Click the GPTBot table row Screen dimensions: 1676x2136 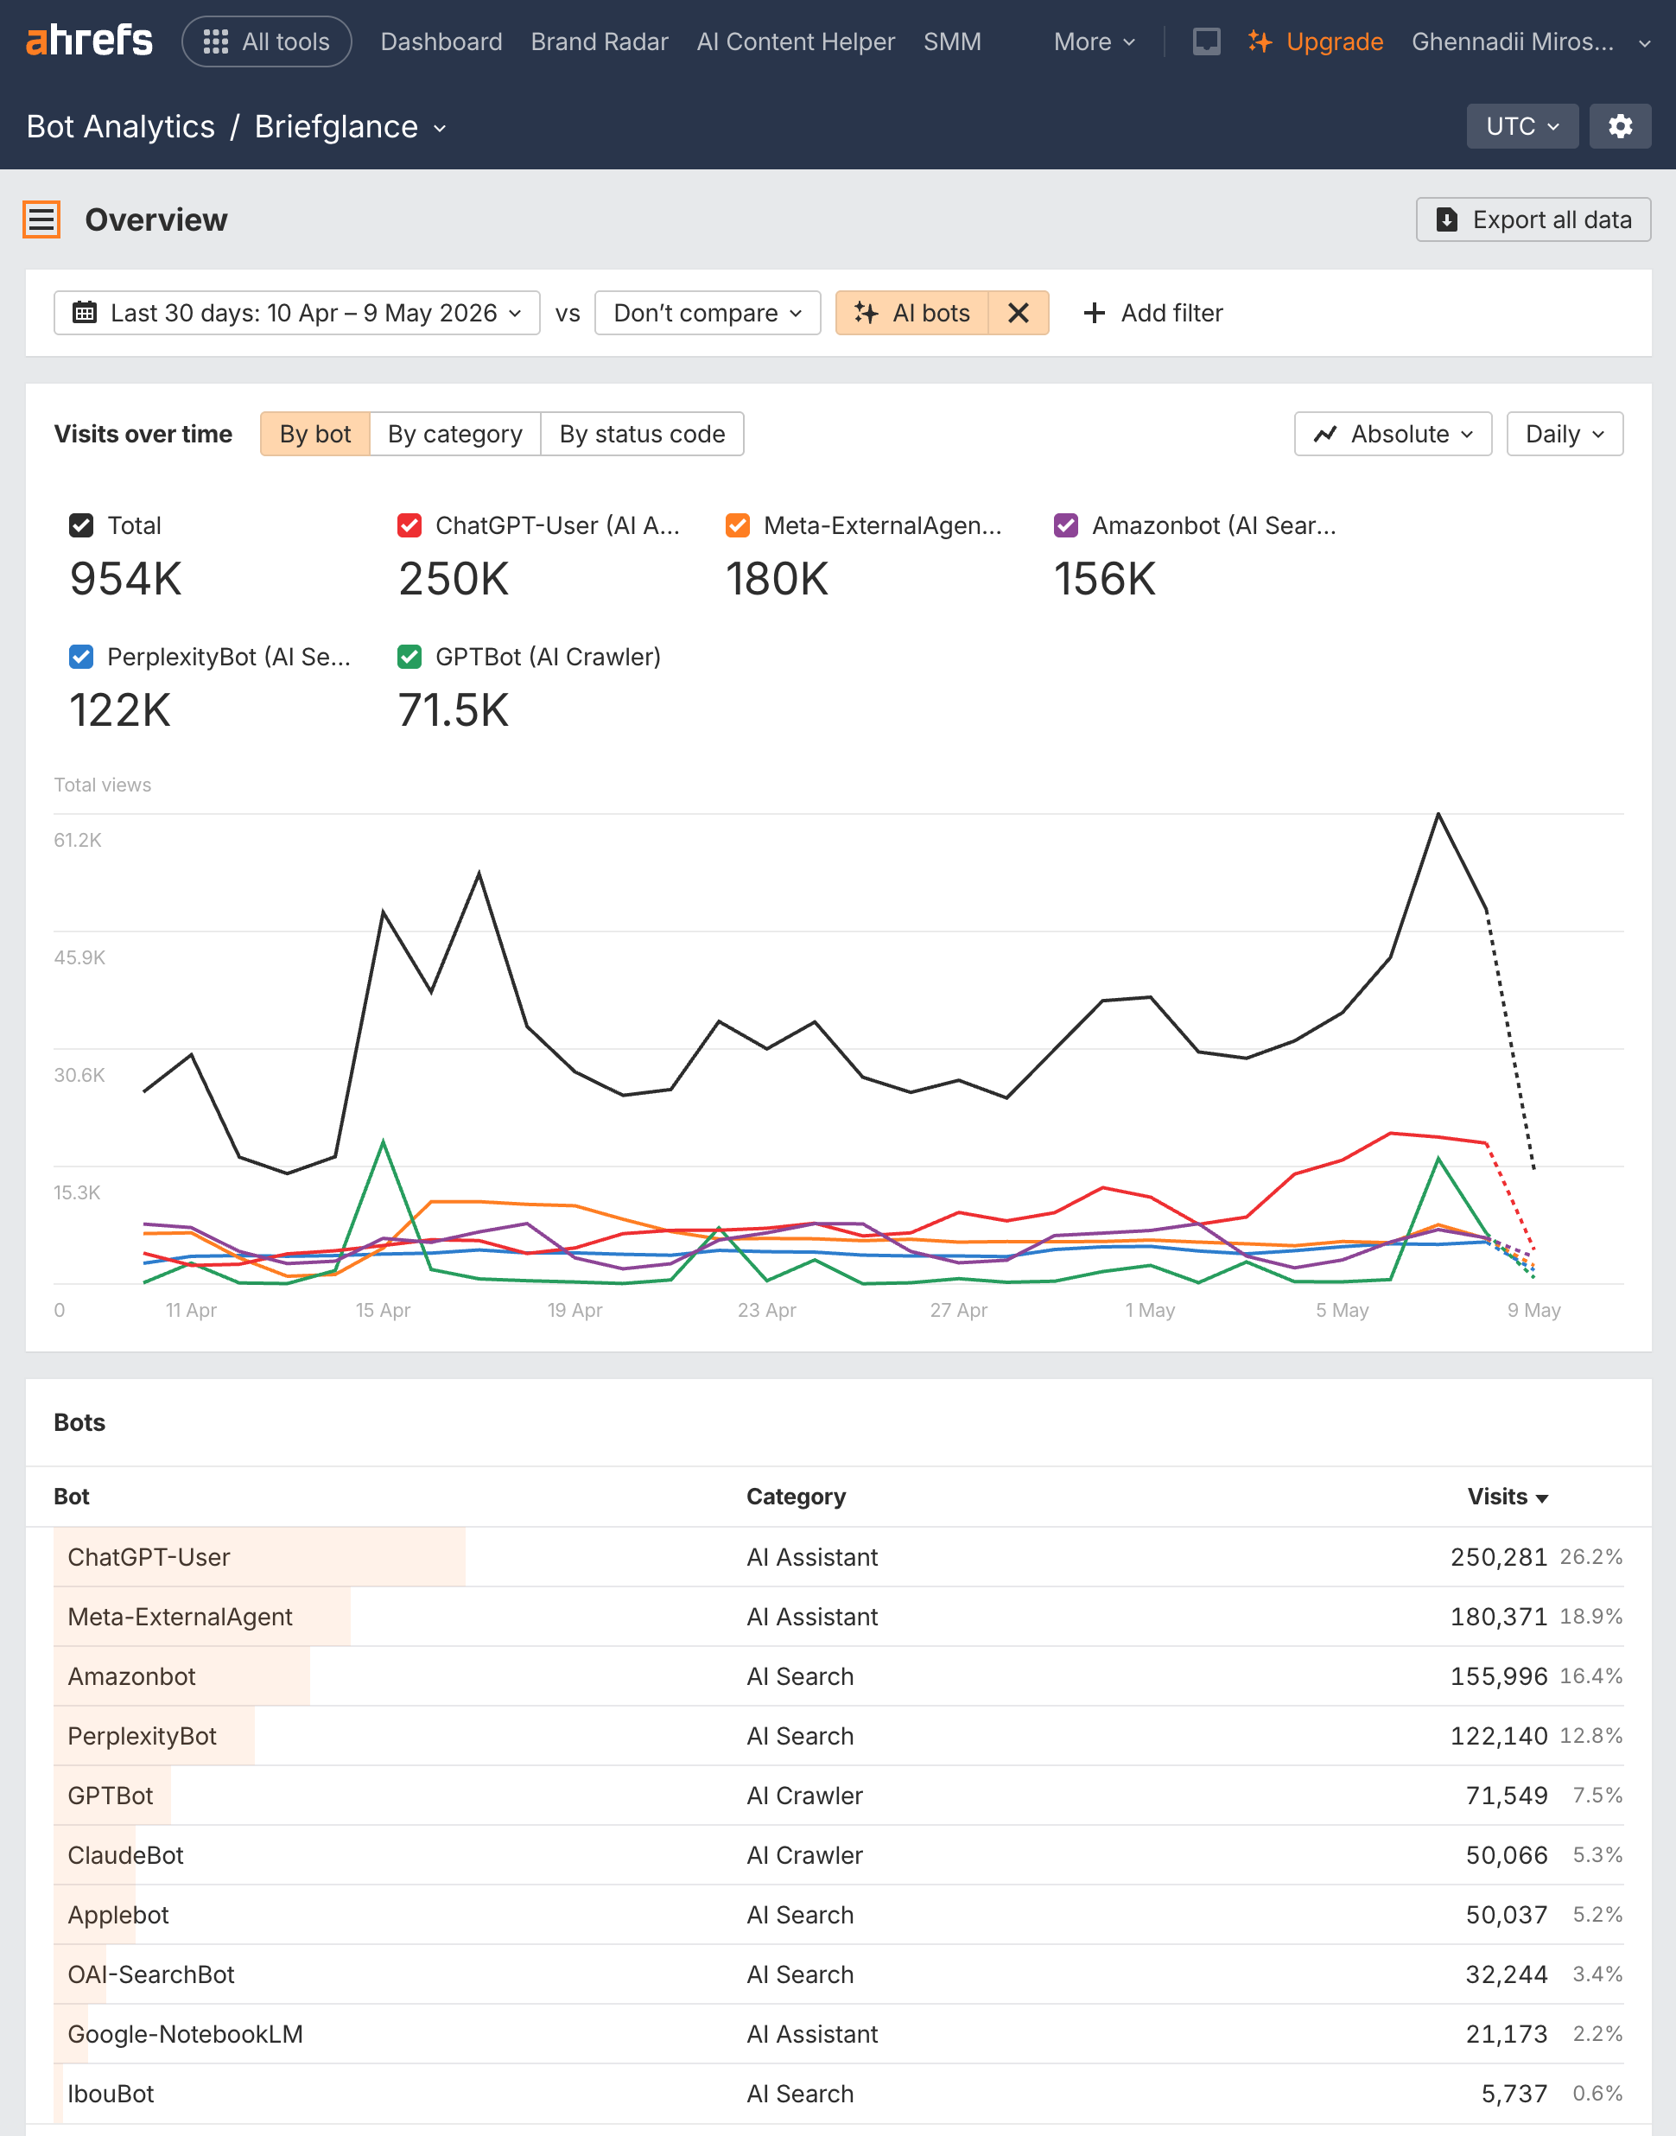[x=838, y=1796]
